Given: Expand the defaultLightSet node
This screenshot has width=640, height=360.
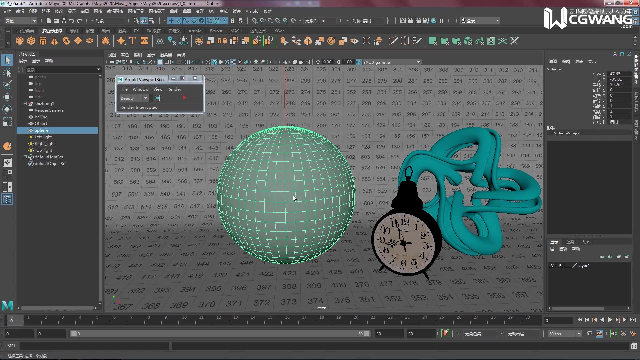Looking at the screenshot, I should (25, 157).
